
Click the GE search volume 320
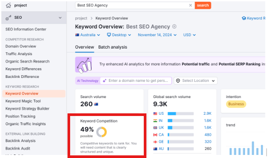pos(208,142)
